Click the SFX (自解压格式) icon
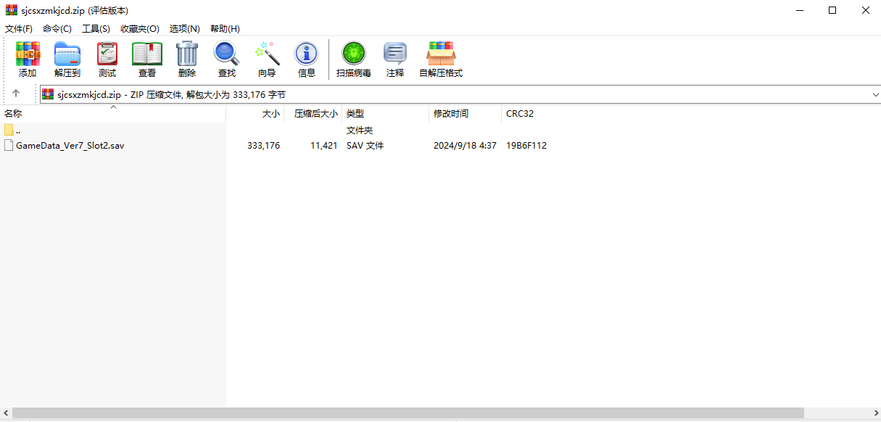This screenshot has height=422, width=881. [x=441, y=54]
